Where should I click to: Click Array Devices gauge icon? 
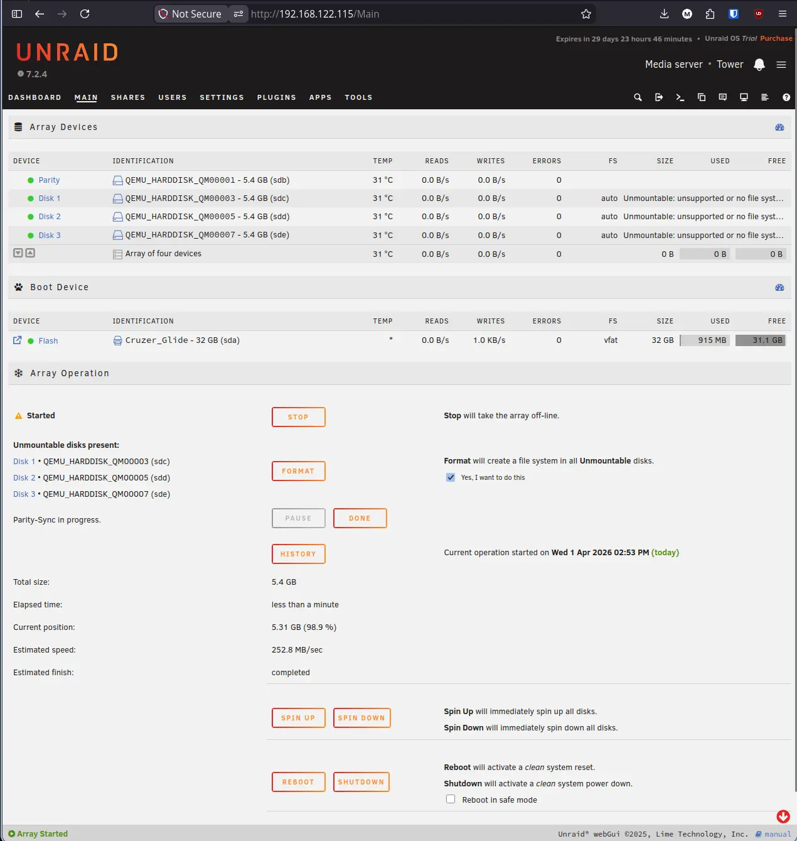click(779, 127)
